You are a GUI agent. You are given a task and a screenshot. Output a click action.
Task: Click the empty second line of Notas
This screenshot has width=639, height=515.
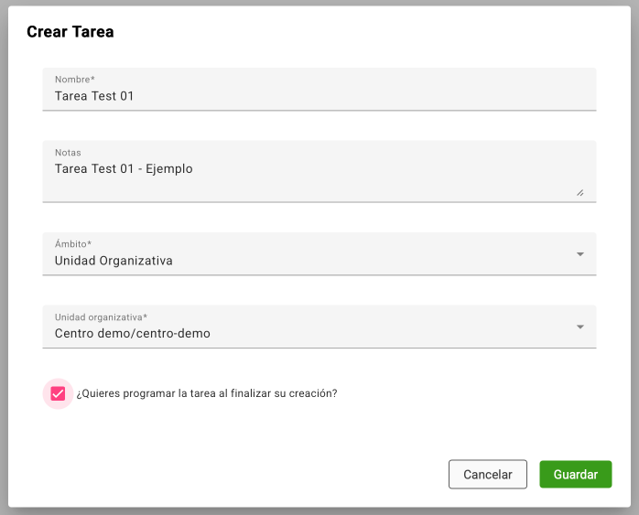tap(275, 188)
